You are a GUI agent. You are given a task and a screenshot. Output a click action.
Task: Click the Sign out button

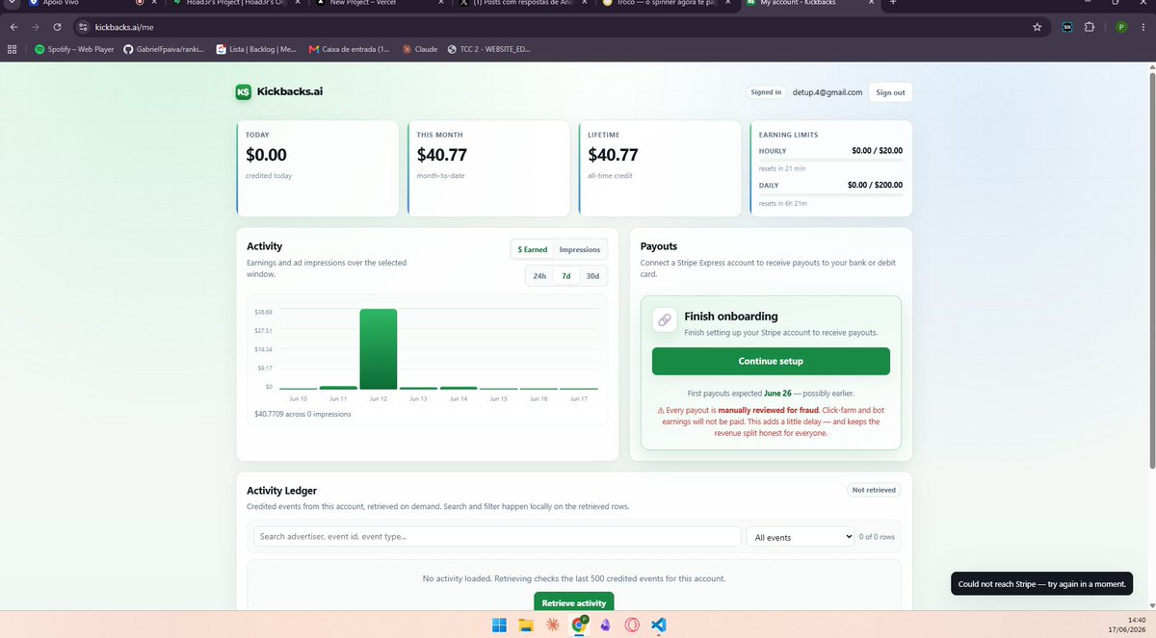coord(890,92)
